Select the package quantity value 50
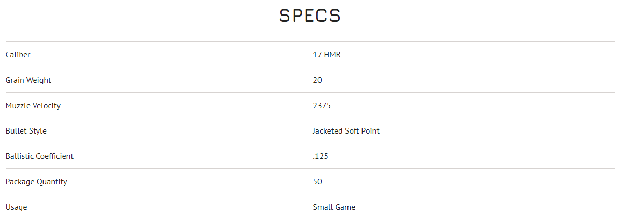The height and width of the screenshot is (219, 623). click(317, 181)
